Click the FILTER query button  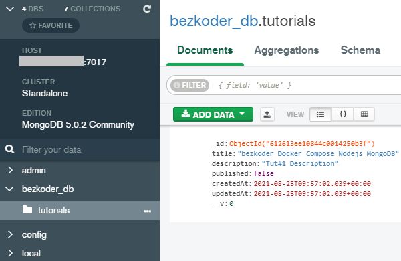190,85
